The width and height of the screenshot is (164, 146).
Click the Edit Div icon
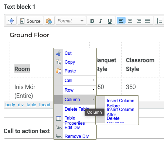(x=59, y=128)
